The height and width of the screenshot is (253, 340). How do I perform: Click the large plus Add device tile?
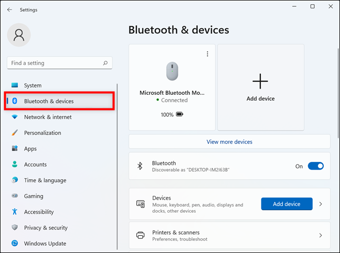(260, 86)
